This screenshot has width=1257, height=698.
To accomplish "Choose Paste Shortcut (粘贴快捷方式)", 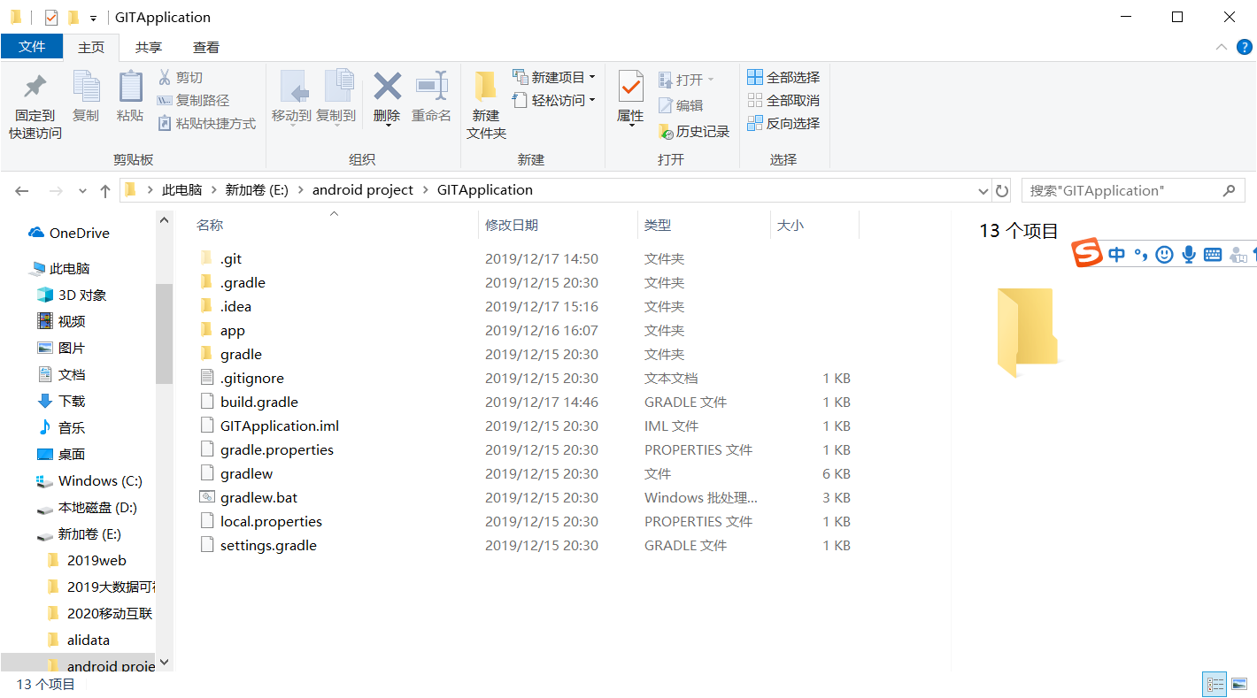I will [x=207, y=124].
